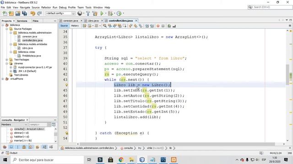293x164 pixels.
Task: Click the New Project toolbar icon
Action: tap(11, 13)
